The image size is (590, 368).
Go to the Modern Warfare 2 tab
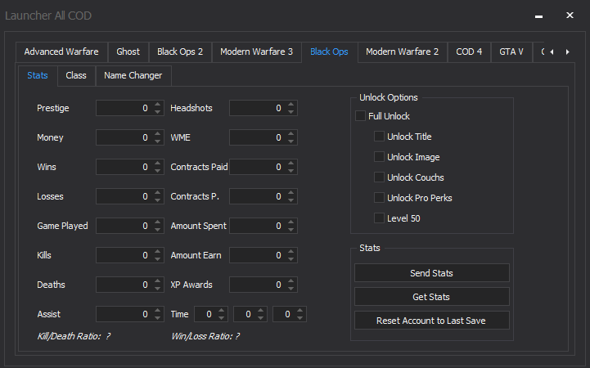click(x=403, y=52)
